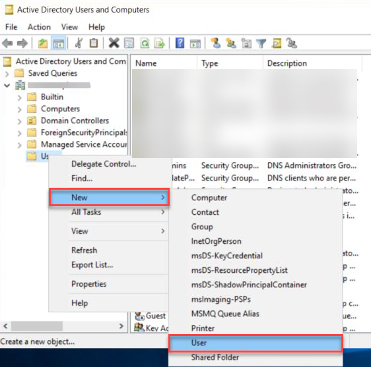Image resolution: width=371 pixels, height=367 pixels.
Task: Choose Group from the New submenu
Action: coord(255,227)
